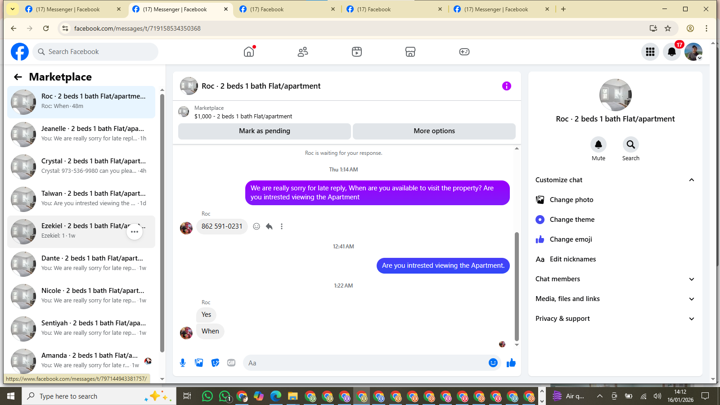Search in conversation using magnifier icon
Screen dimensions: 720x405
pyautogui.click(x=631, y=144)
